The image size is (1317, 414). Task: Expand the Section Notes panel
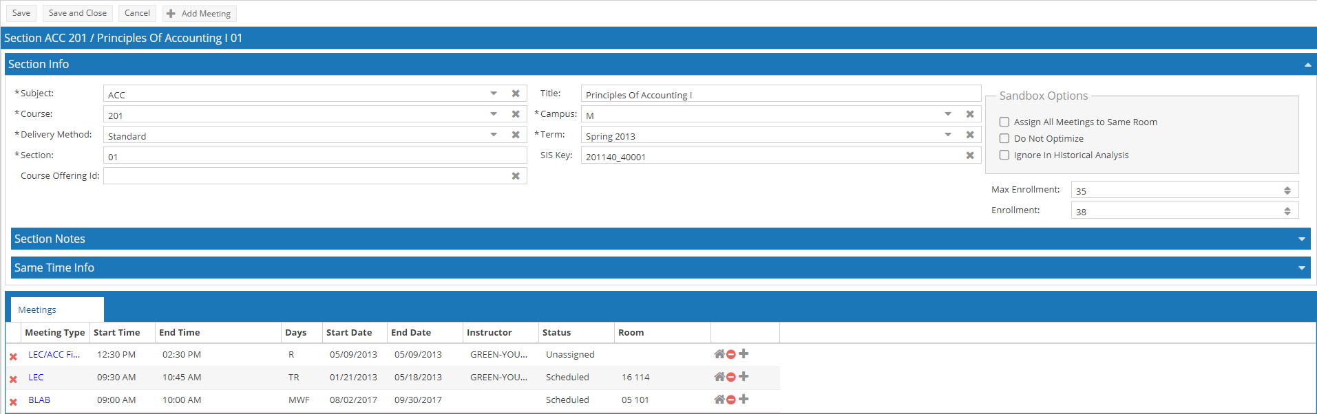1301,239
